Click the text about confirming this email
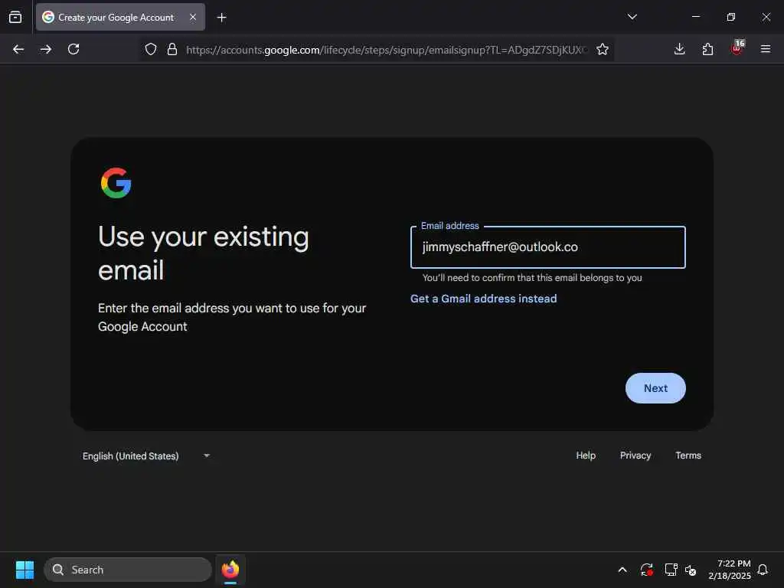 [x=532, y=277]
